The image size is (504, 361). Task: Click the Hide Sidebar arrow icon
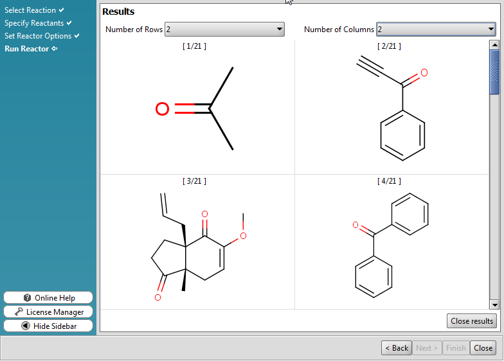(x=26, y=326)
